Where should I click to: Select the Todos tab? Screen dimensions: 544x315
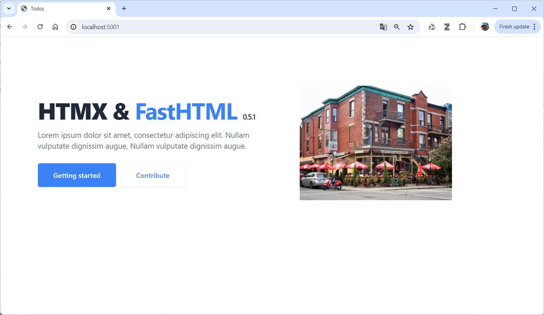pos(66,9)
